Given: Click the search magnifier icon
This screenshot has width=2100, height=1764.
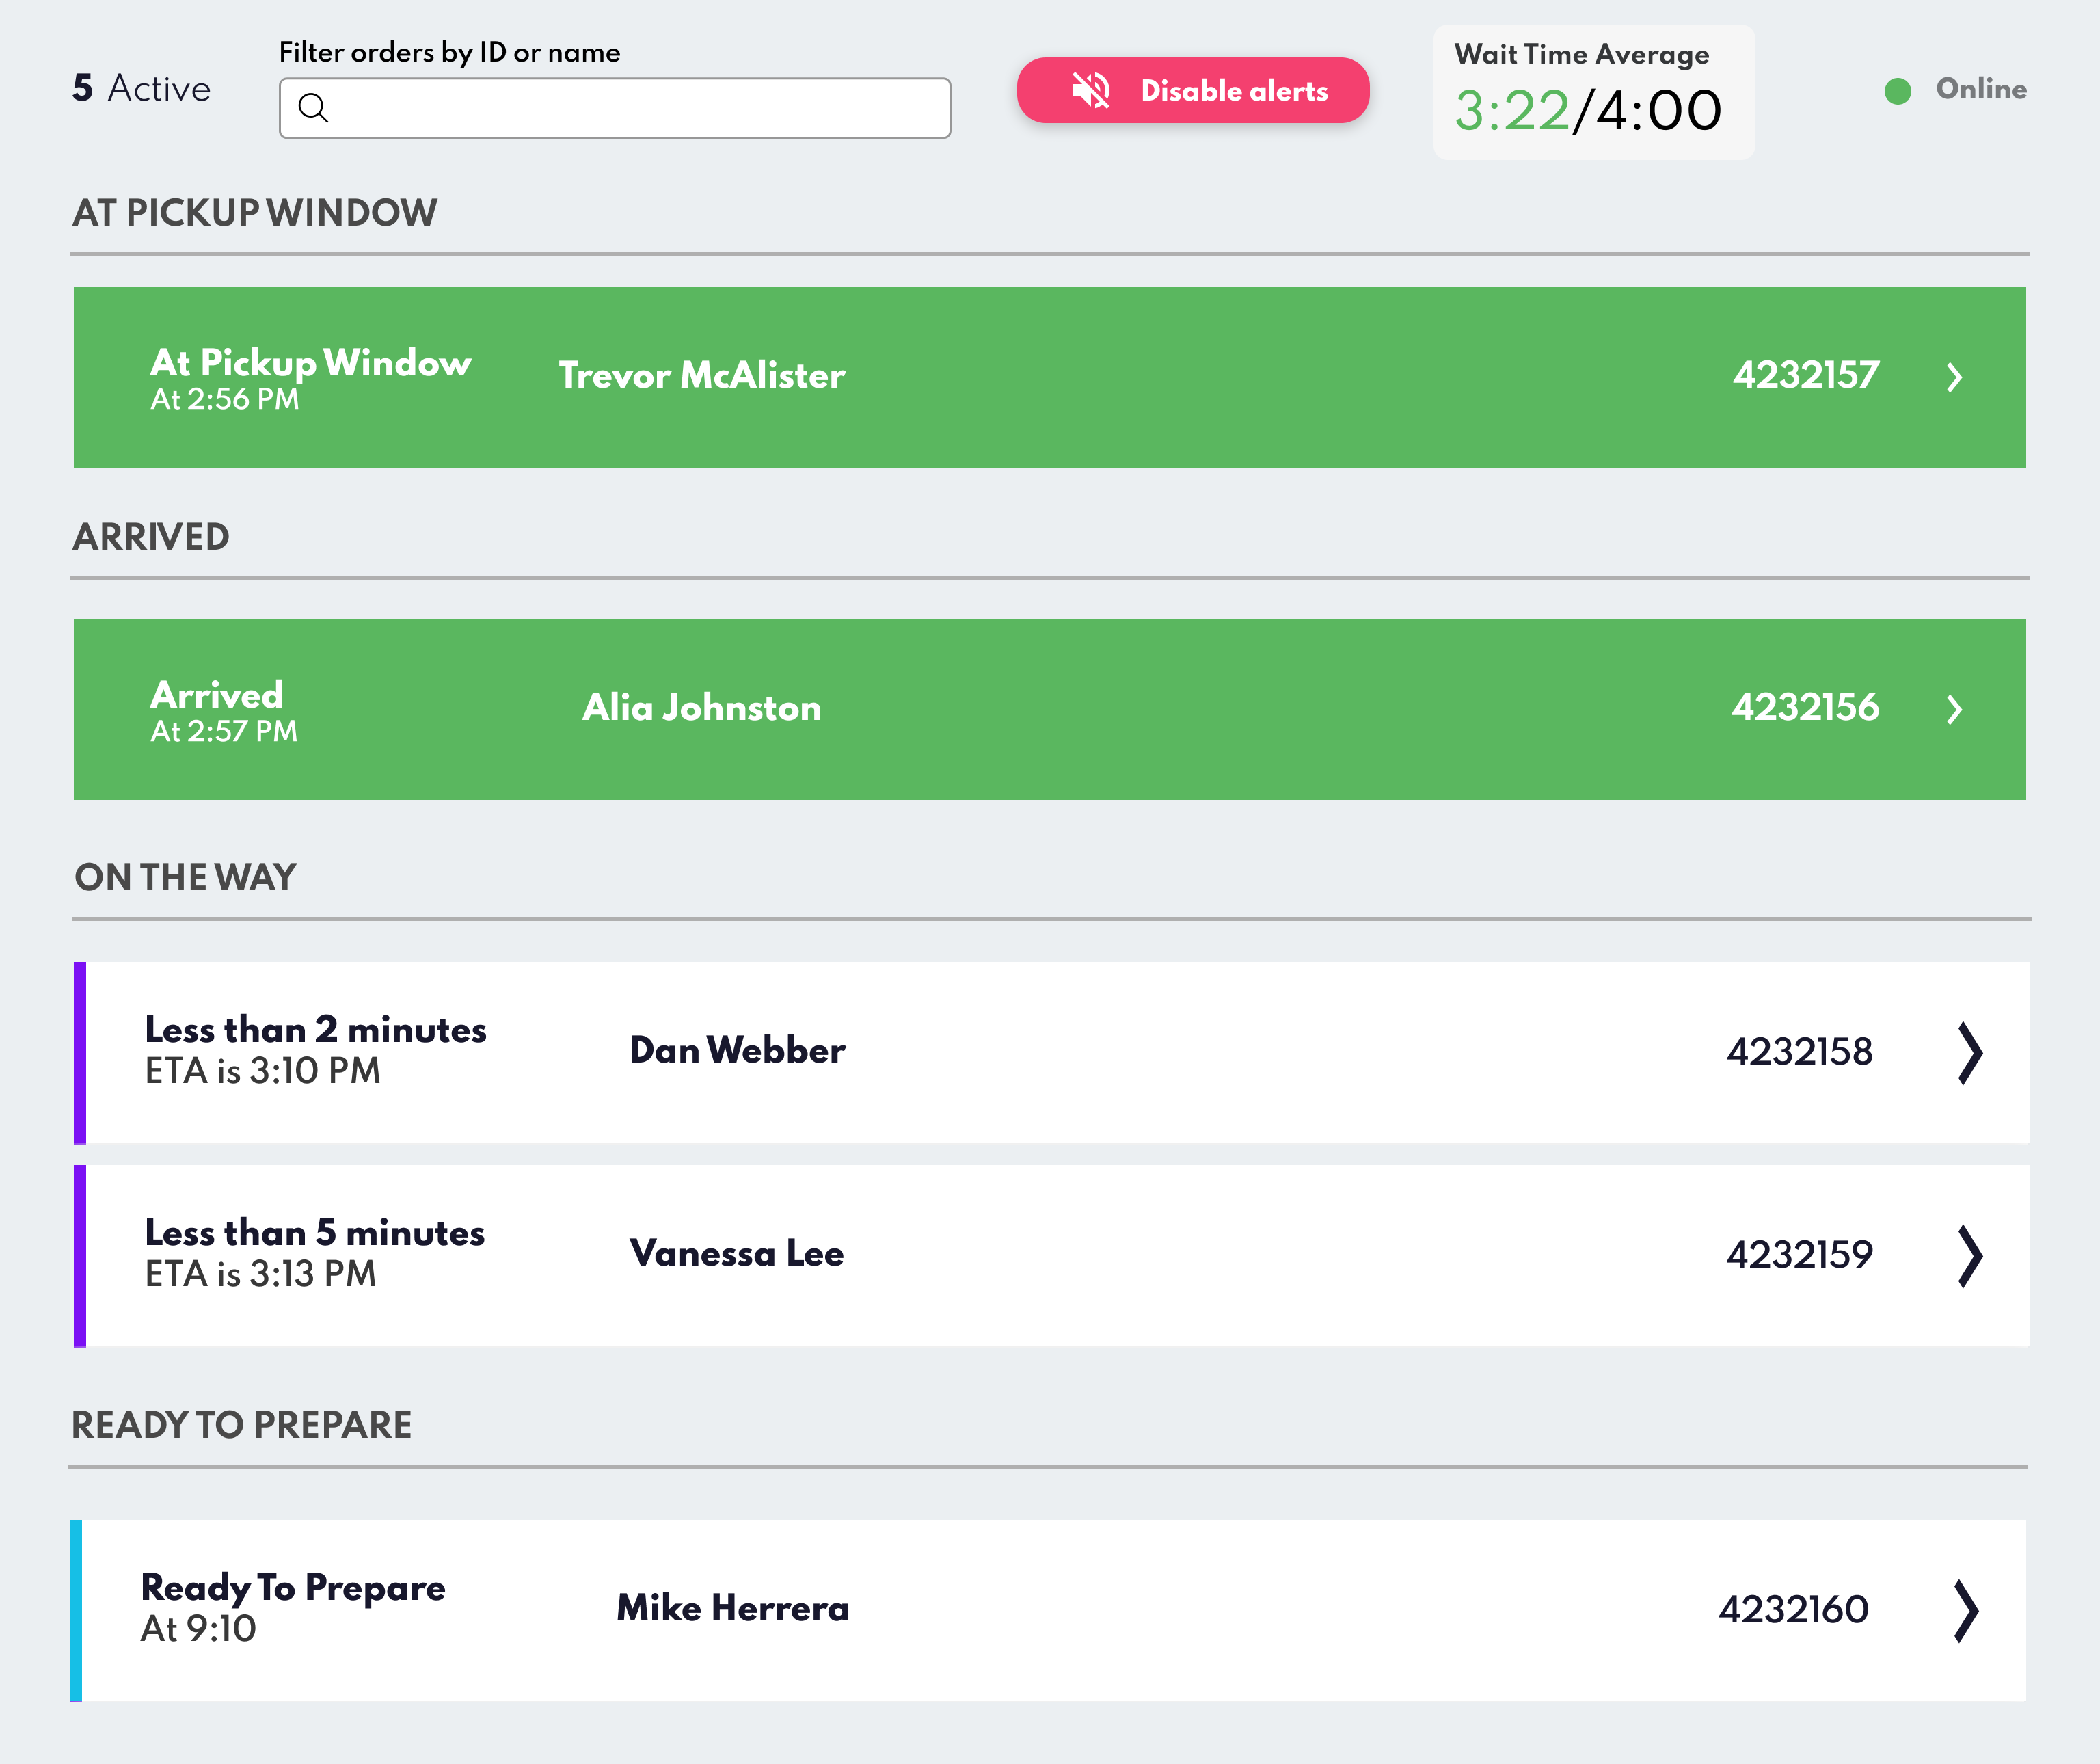Looking at the screenshot, I should click(313, 108).
